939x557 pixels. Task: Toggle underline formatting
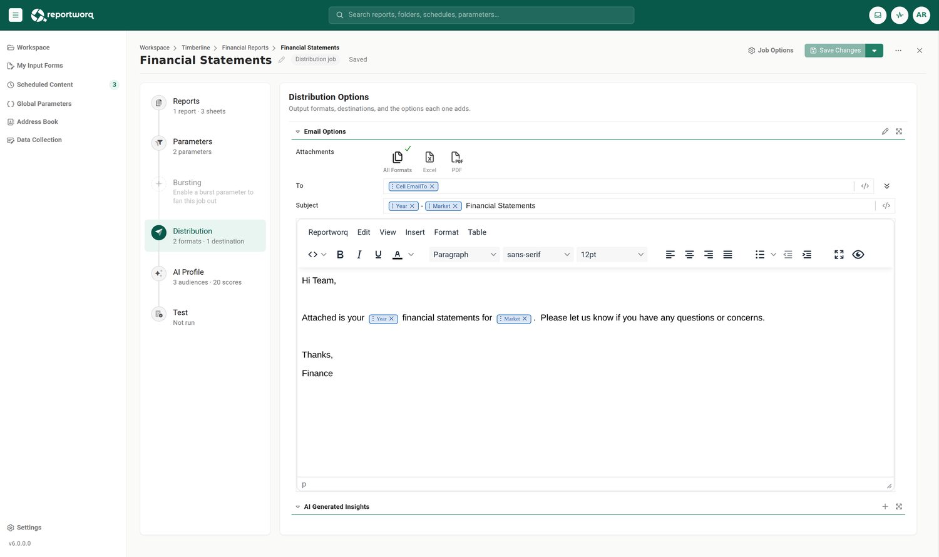click(378, 255)
